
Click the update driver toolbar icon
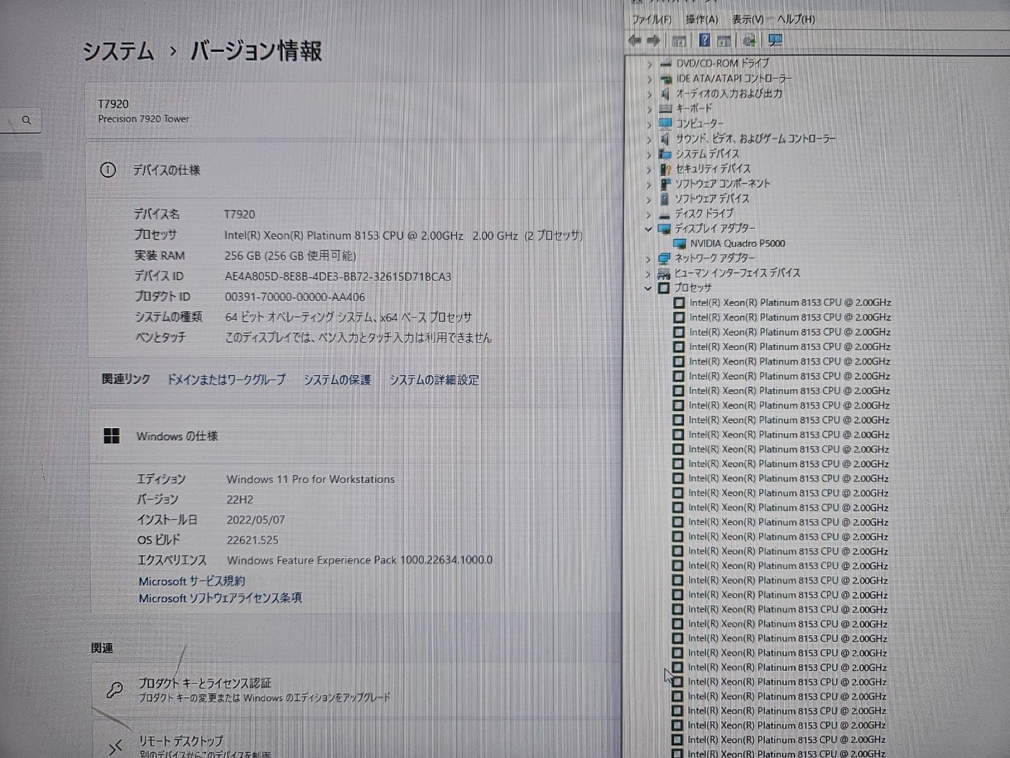[x=749, y=40]
